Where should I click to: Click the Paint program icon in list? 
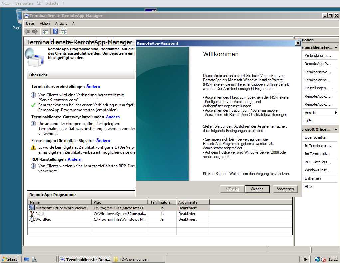(x=32, y=213)
